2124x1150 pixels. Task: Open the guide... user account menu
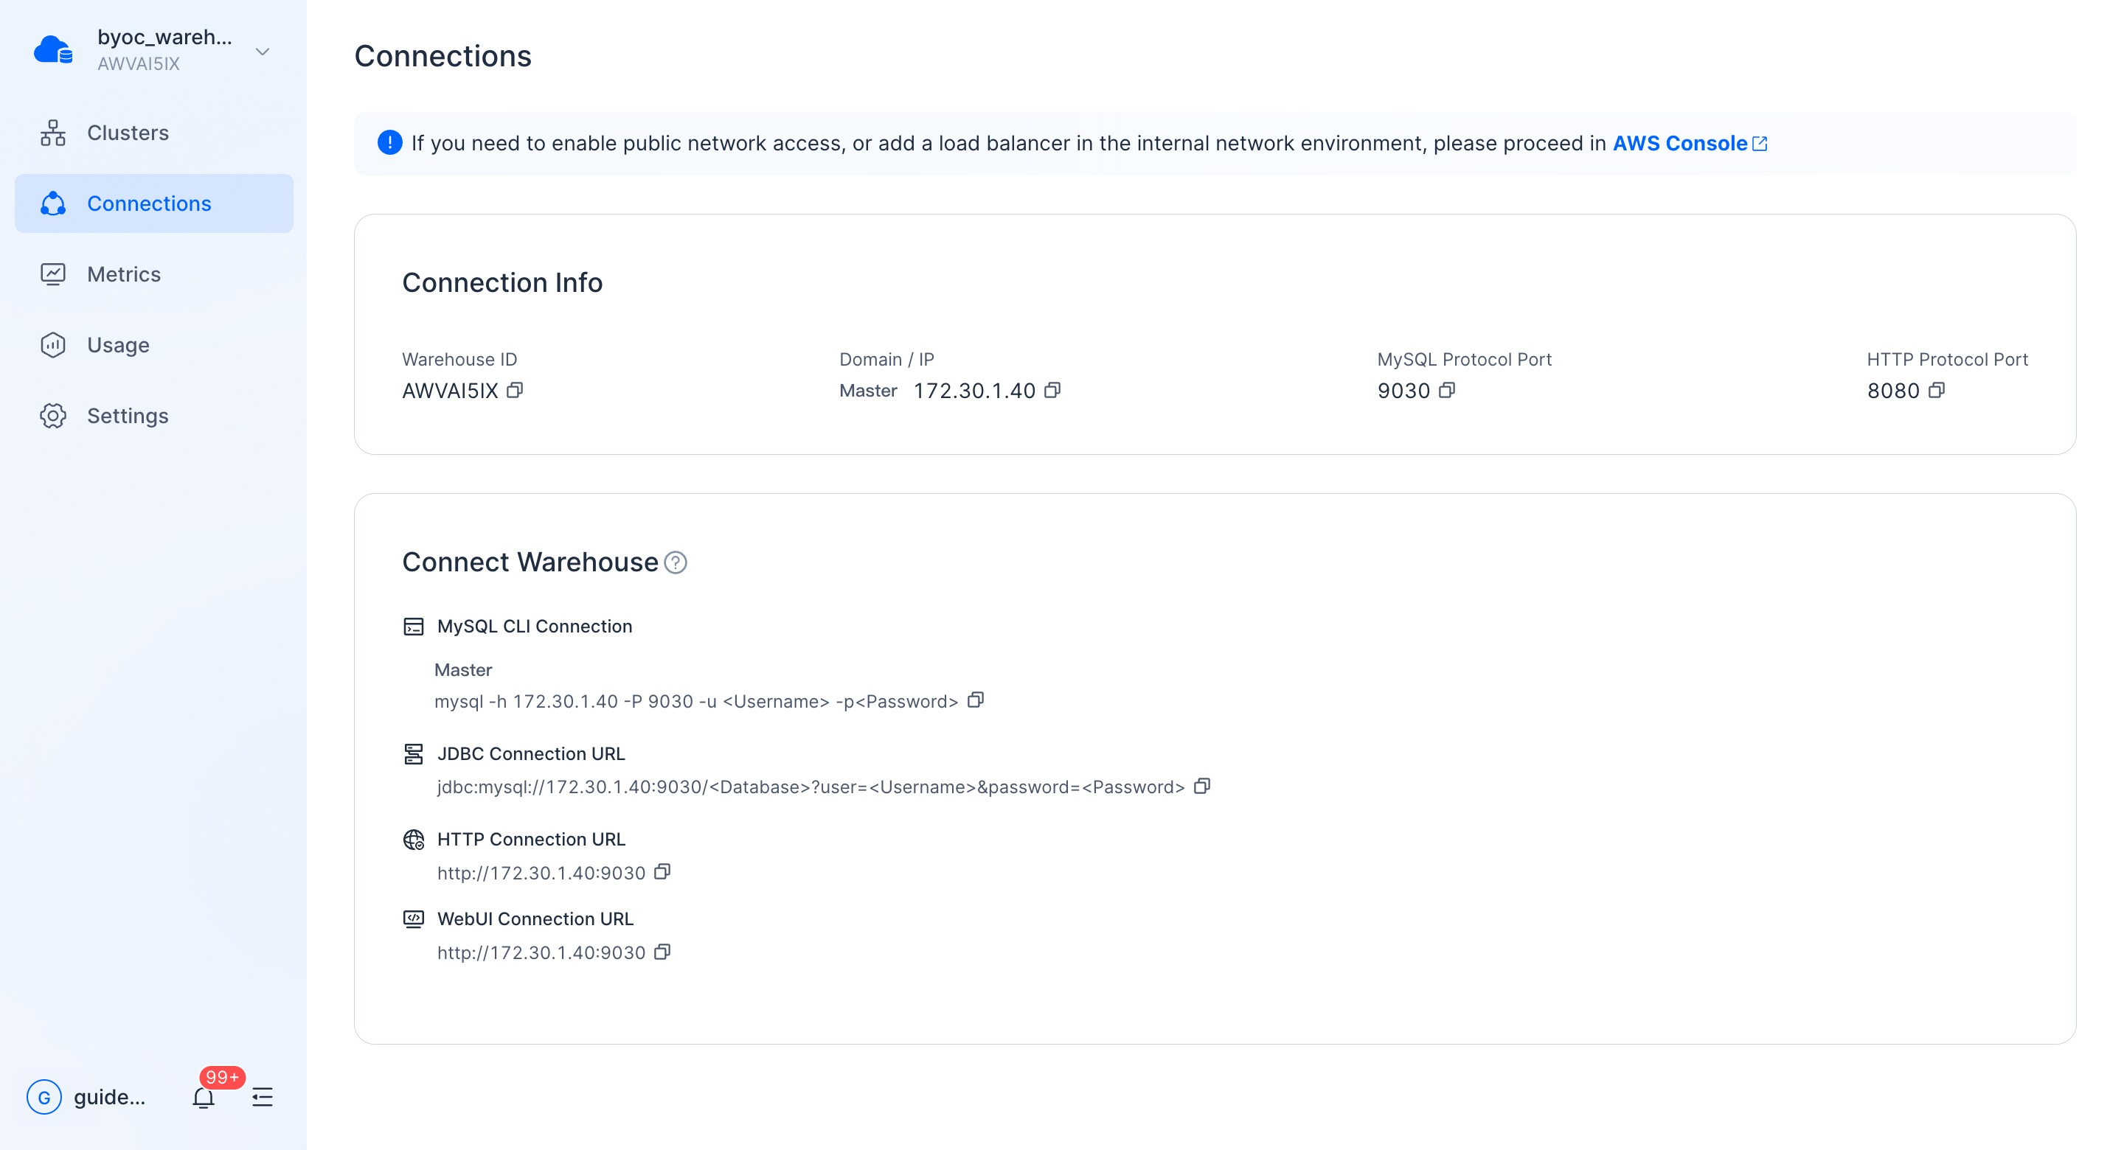[86, 1097]
